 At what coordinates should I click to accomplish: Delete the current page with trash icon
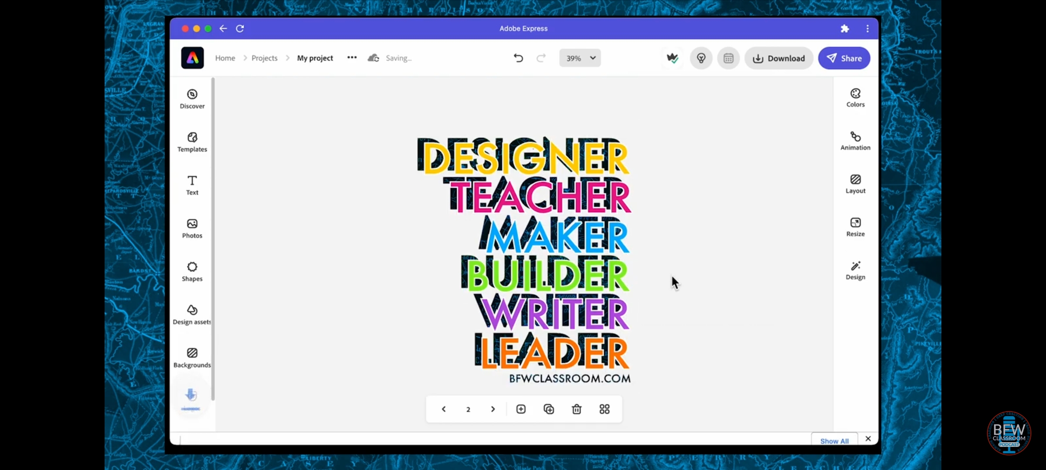[x=576, y=409]
